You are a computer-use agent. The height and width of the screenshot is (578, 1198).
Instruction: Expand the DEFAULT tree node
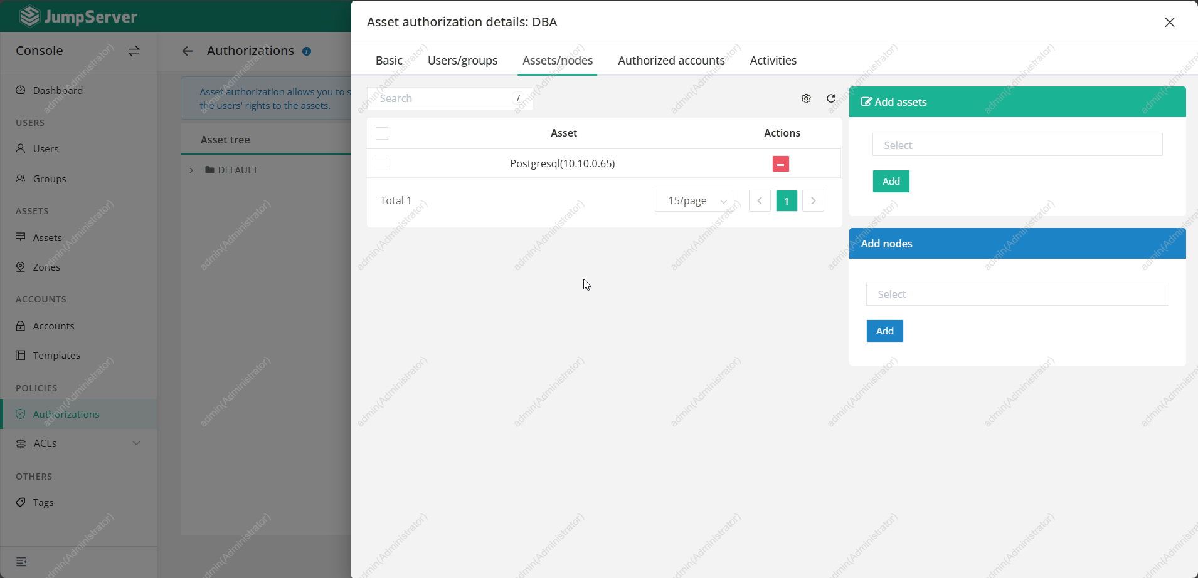191,170
